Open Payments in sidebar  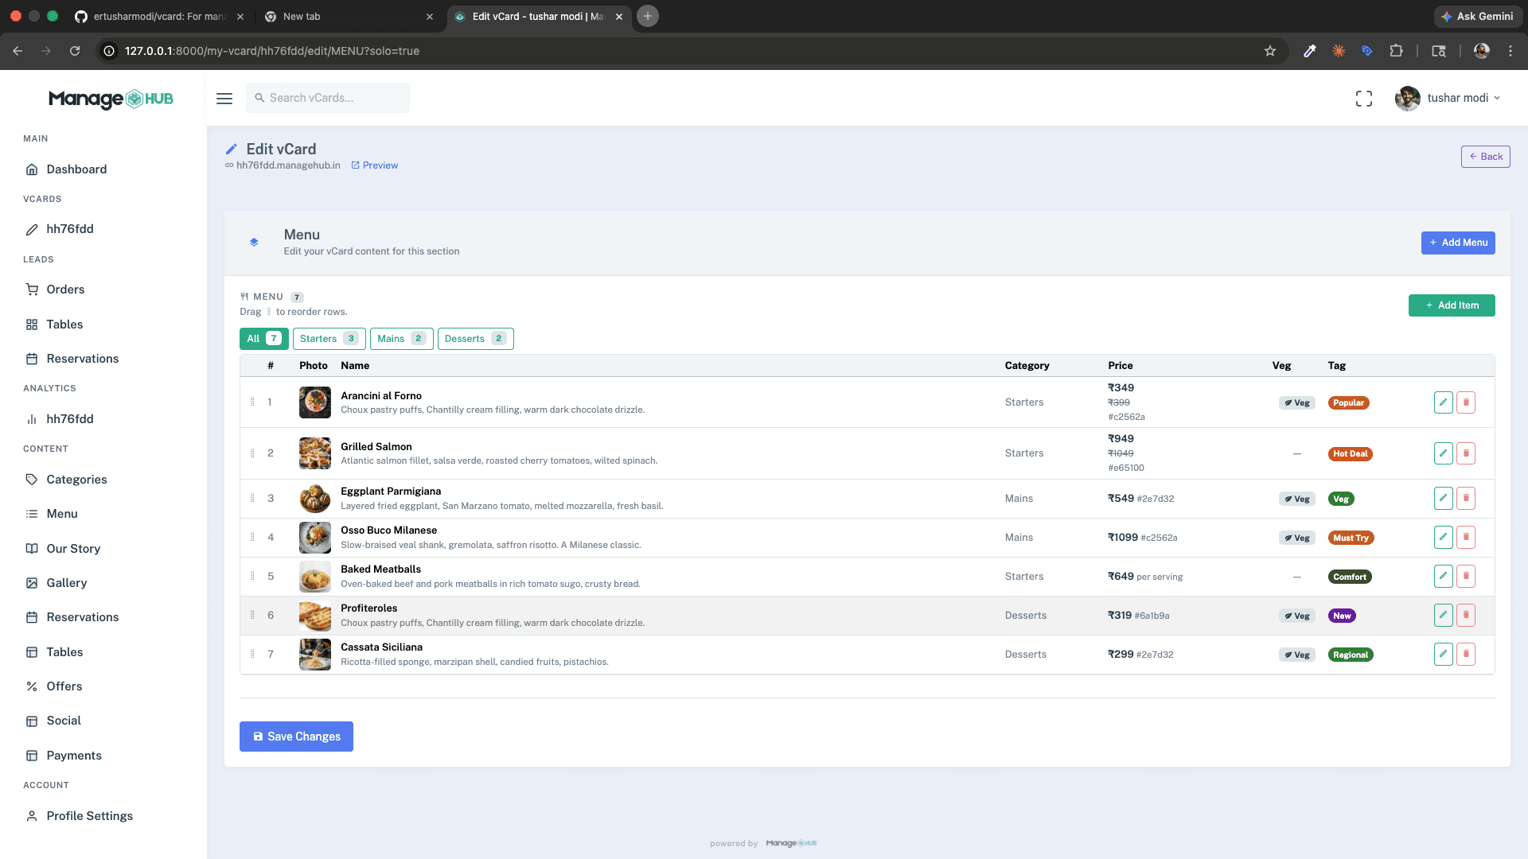coord(74,756)
